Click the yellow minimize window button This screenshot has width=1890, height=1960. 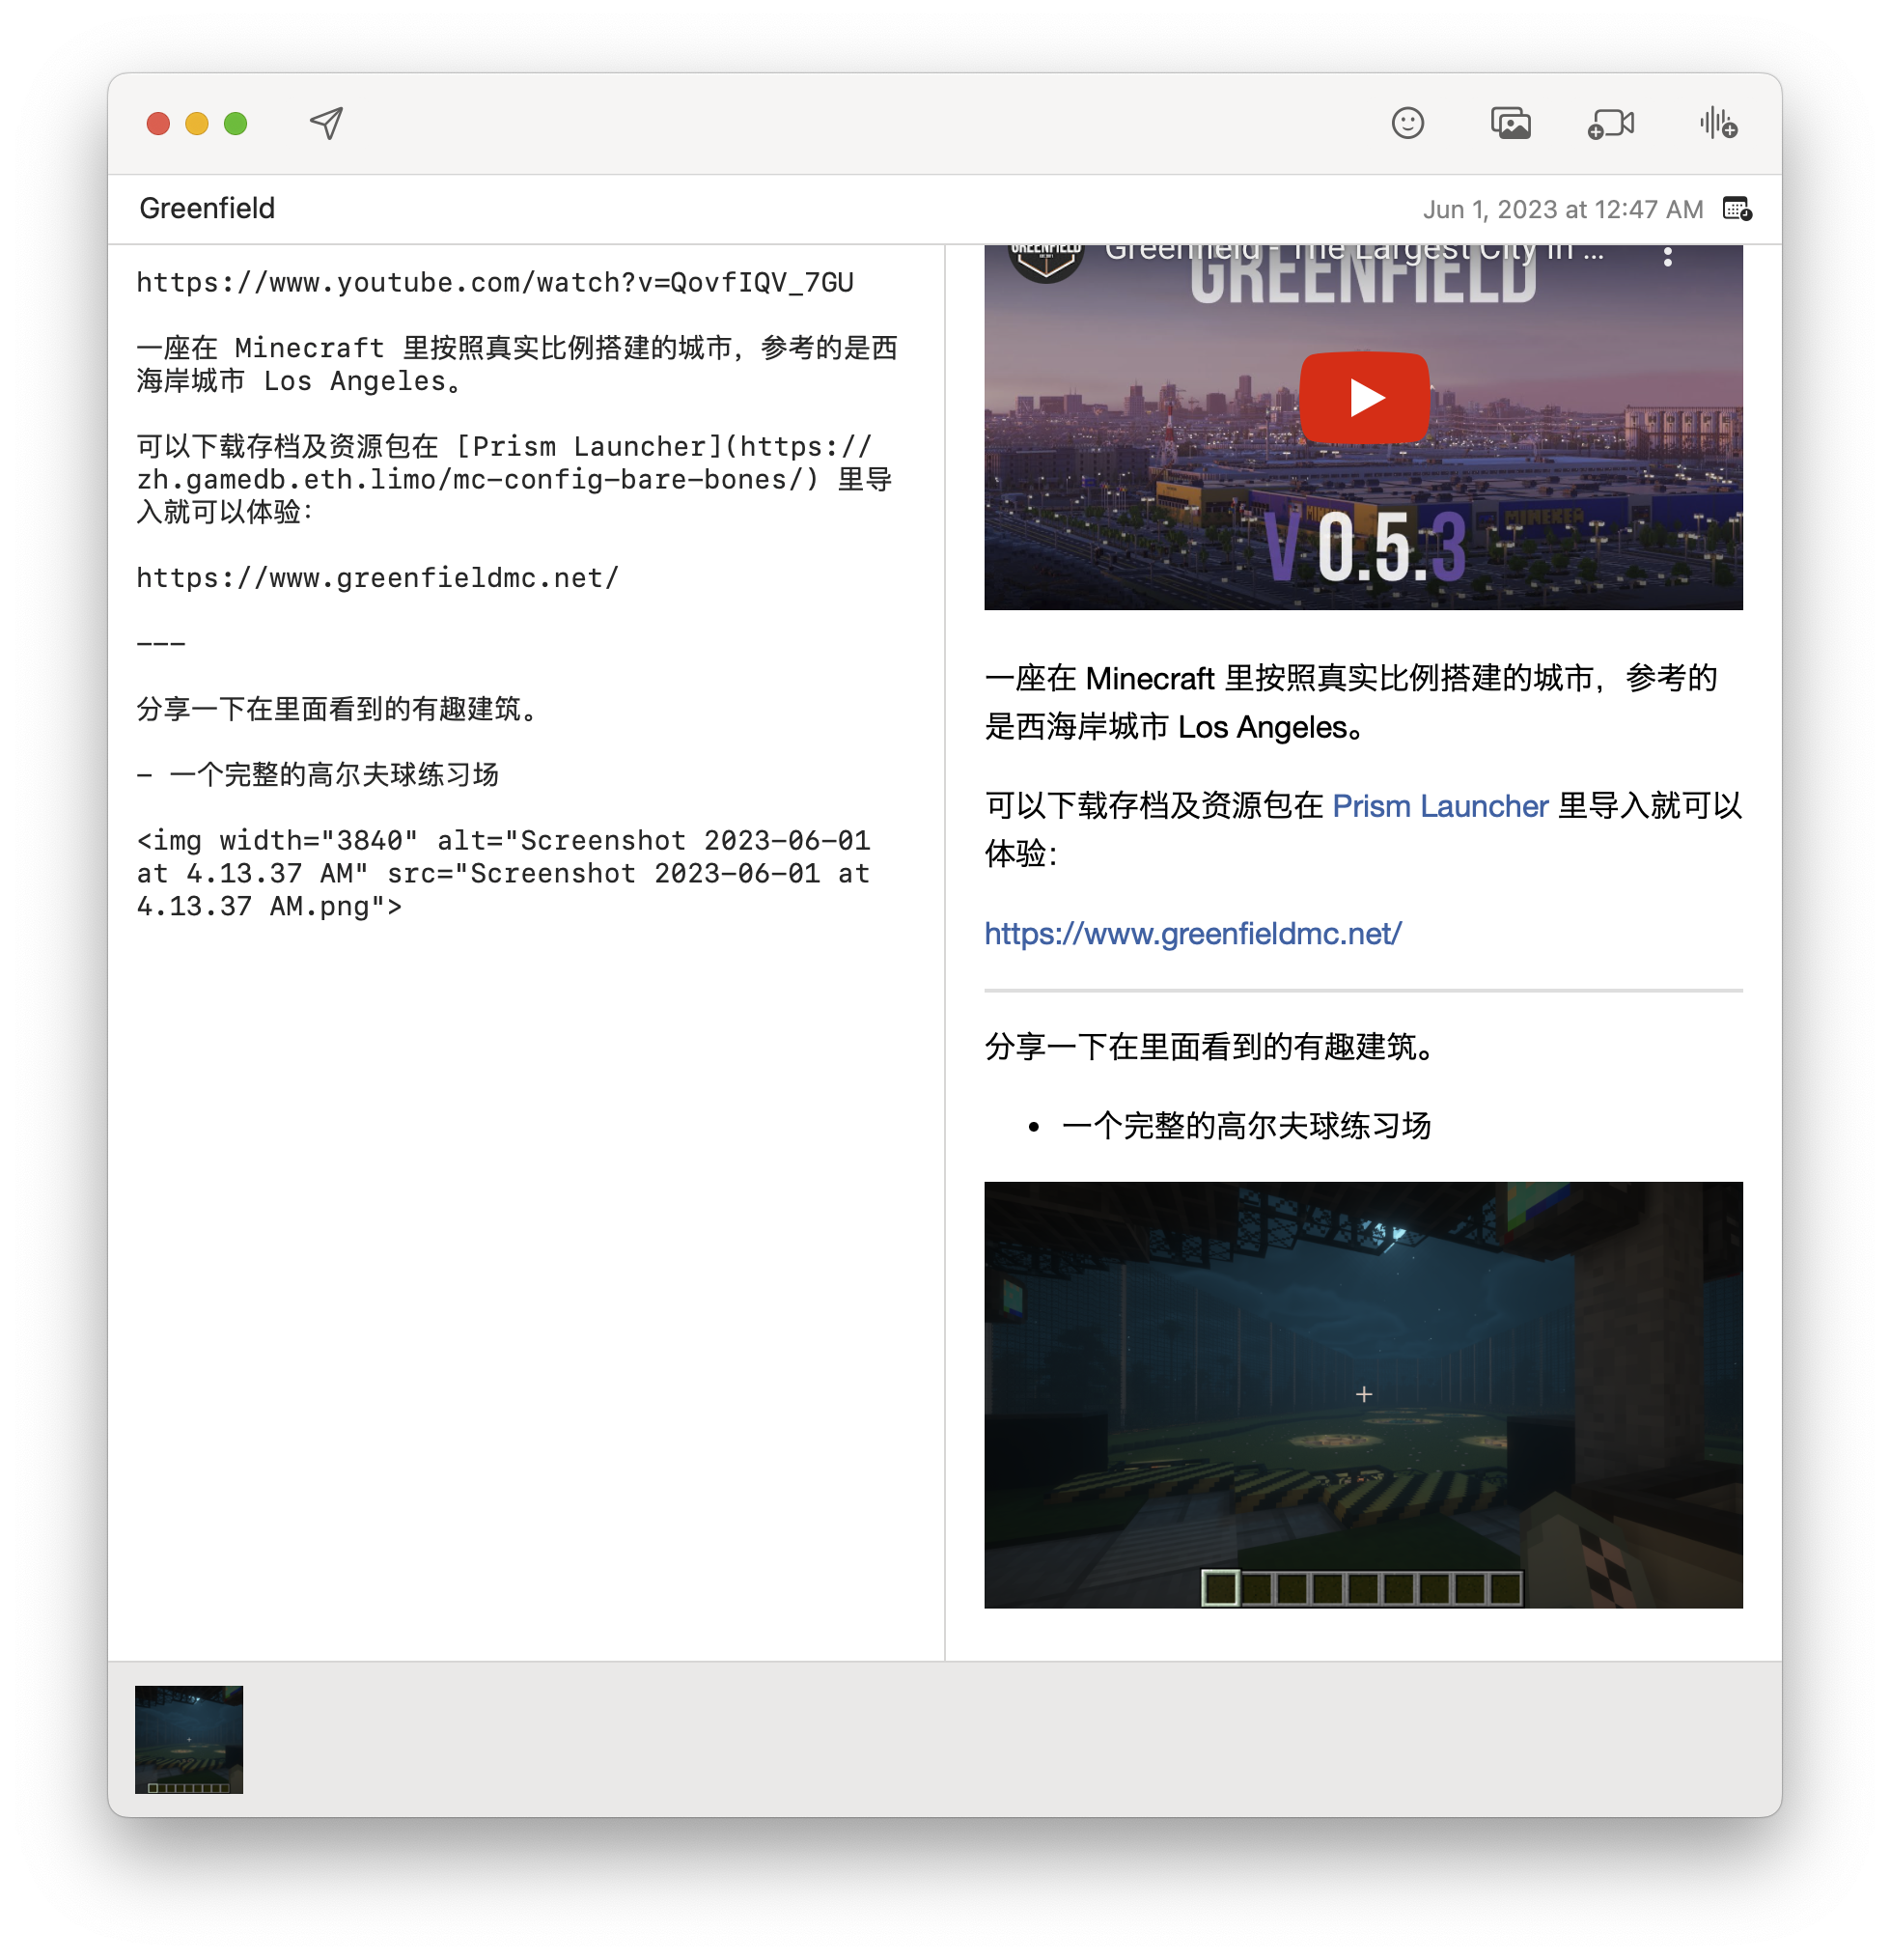coord(197,123)
